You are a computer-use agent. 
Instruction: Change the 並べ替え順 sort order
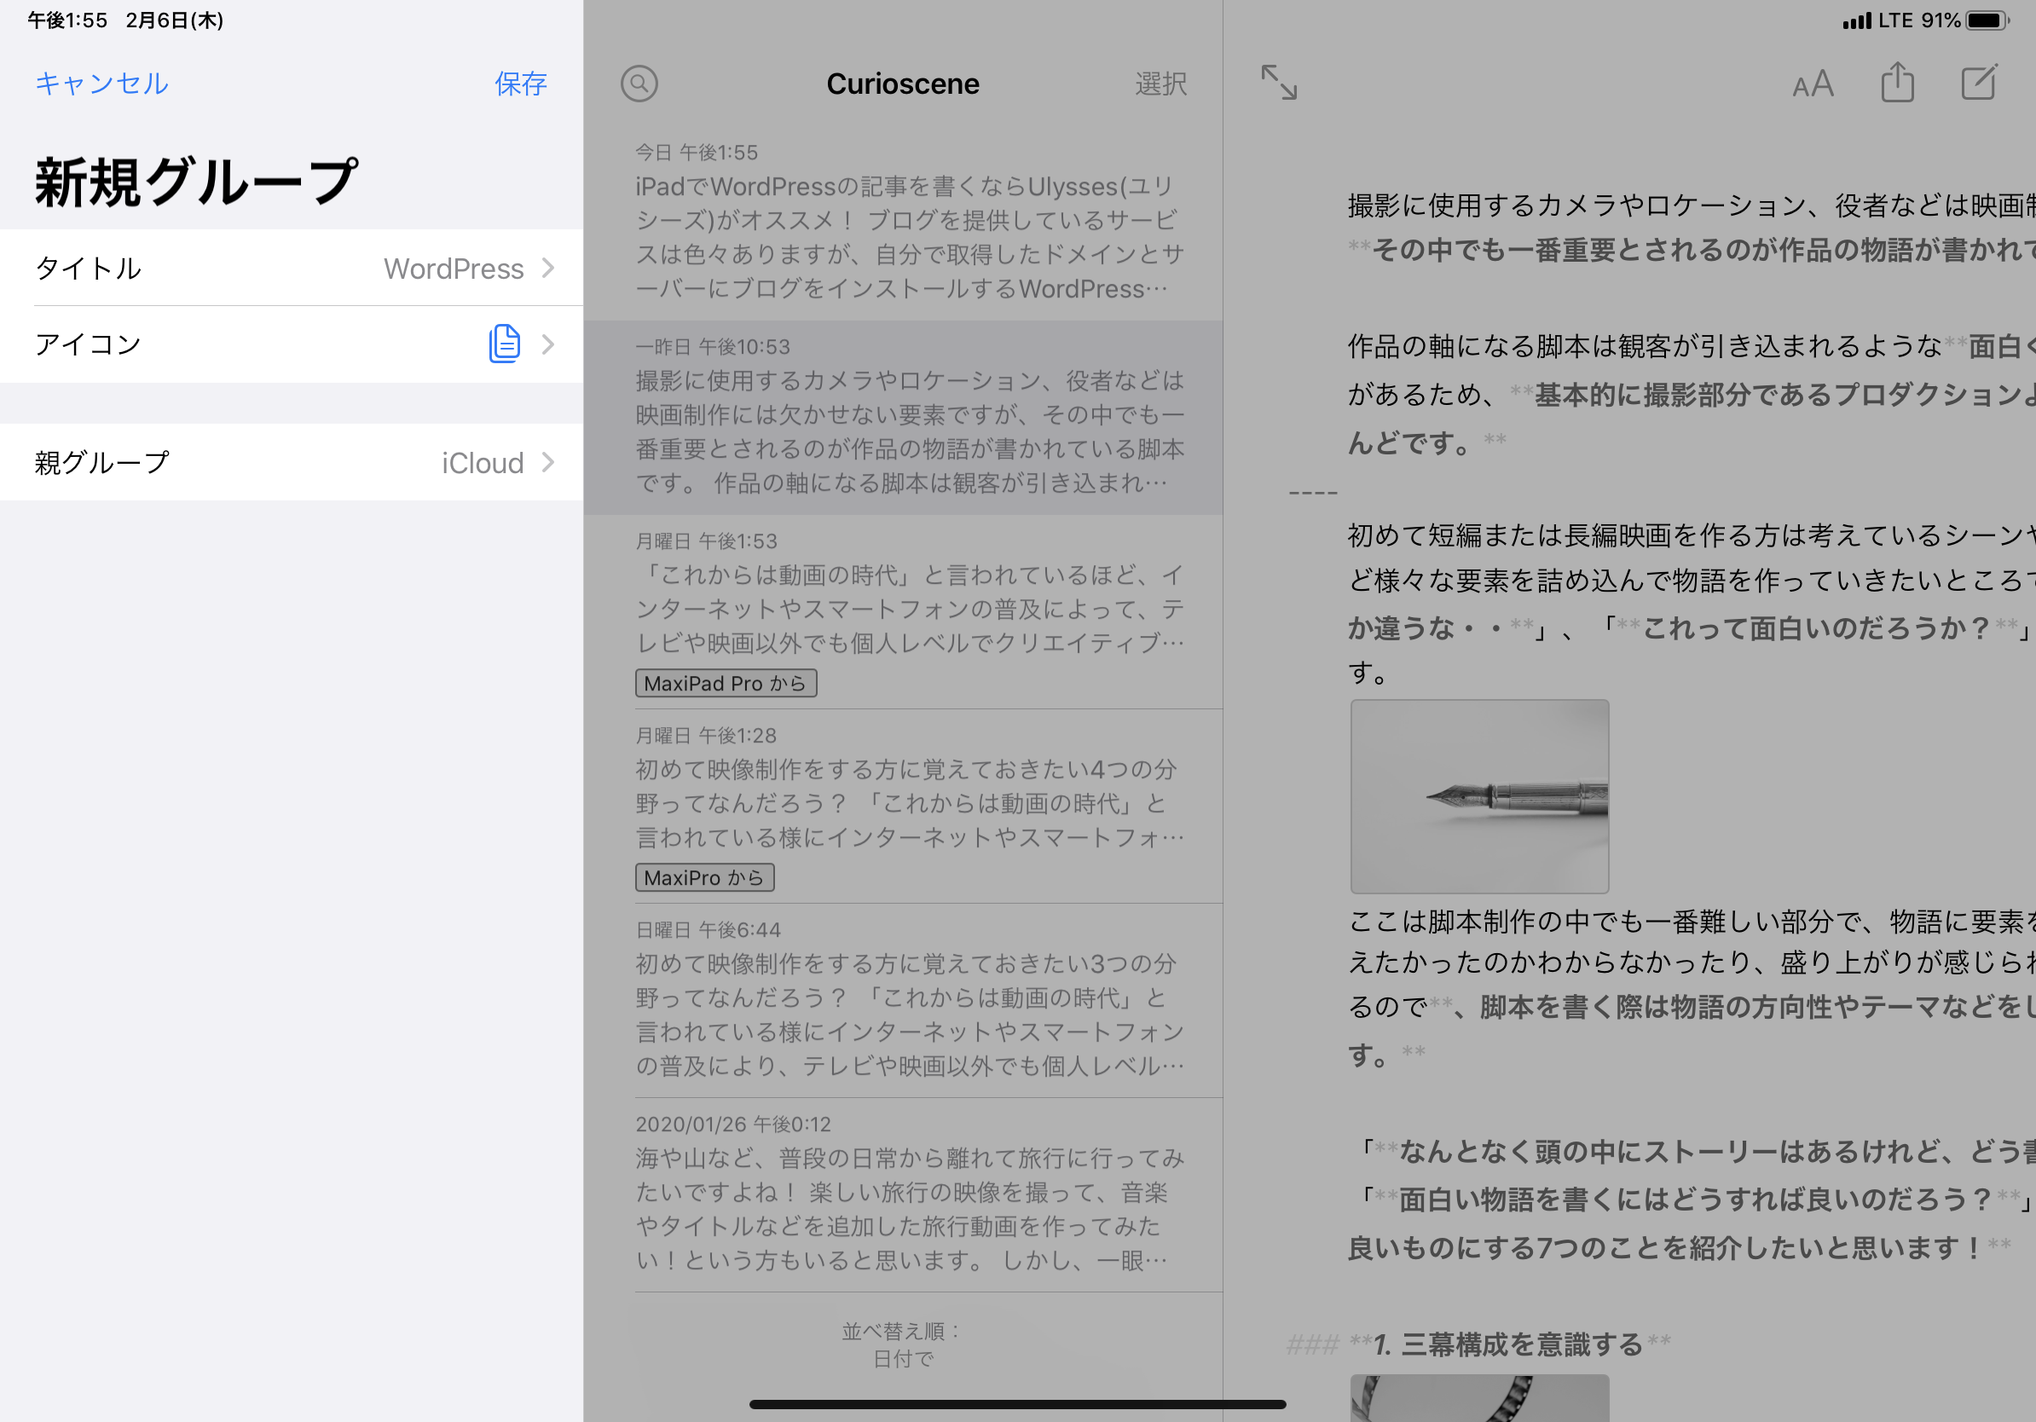pyautogui.click(x=903, y=1344)
